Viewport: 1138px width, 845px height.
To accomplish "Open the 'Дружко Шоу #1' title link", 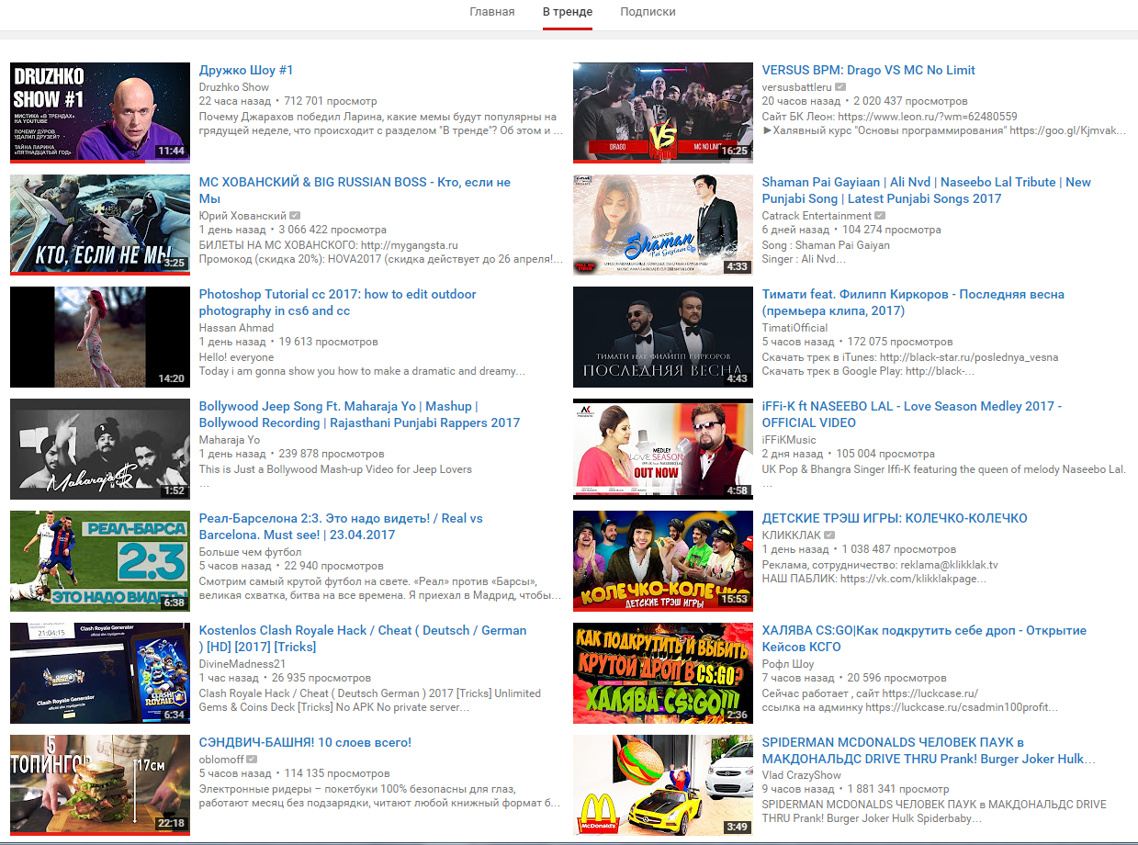I will [246, 70].
